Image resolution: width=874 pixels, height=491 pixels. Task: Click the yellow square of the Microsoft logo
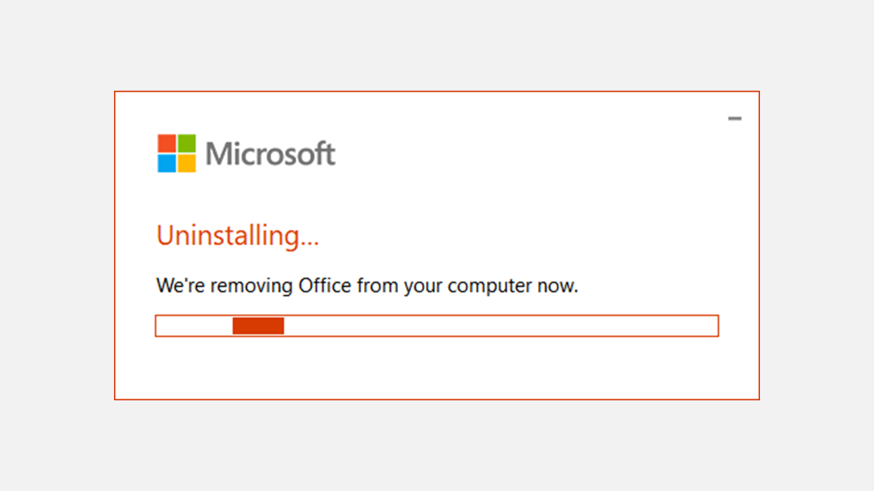click(187, 164)
